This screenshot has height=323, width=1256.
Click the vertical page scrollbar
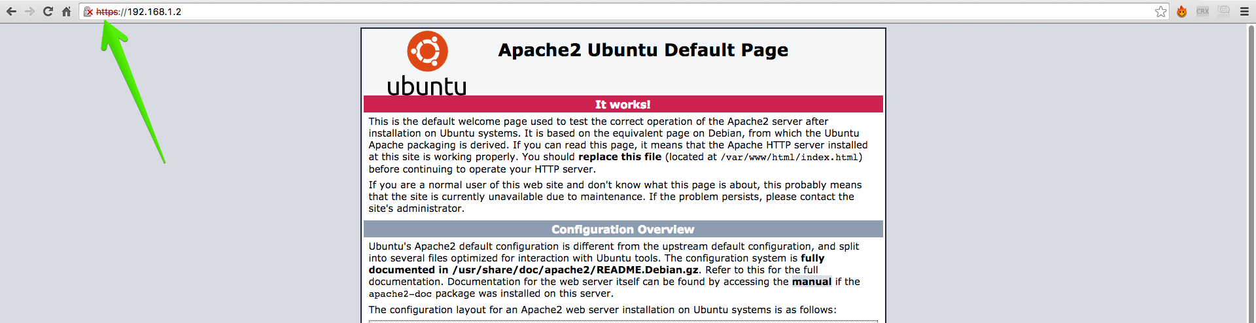click(1251, 174)
